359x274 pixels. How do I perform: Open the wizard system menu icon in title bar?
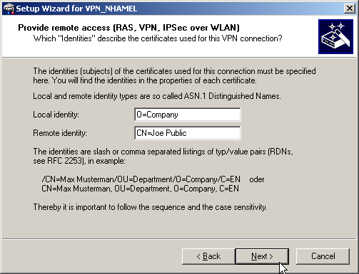click(9, 9)
